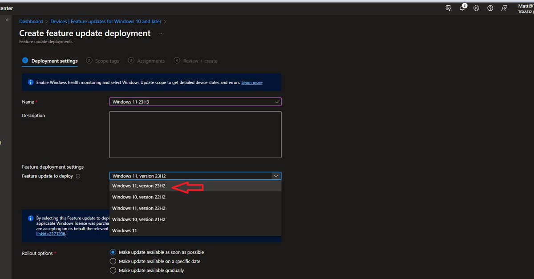Viewport: 534px width, 279px height.
Task: Open Devices | Feature updates breadcrumb link
Action: [x=106, y=21]
